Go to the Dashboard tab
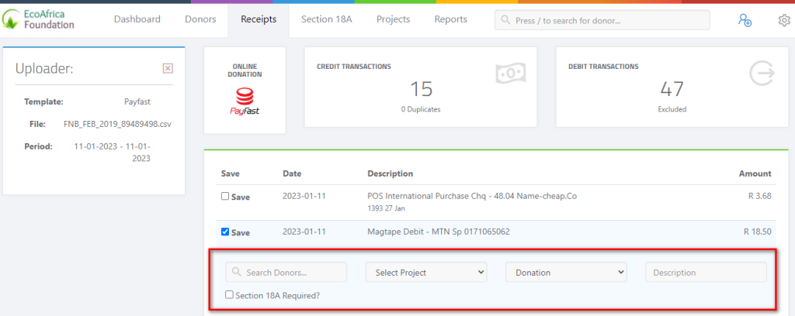 [137, 19]
